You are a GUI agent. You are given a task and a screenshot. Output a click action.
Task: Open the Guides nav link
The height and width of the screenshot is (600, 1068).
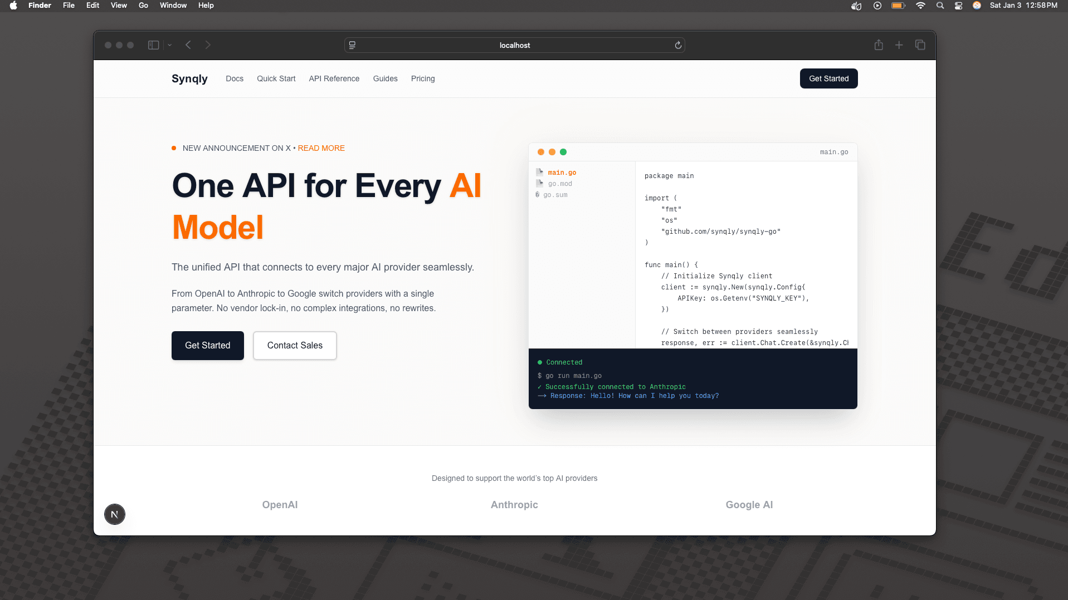point(386,78)
